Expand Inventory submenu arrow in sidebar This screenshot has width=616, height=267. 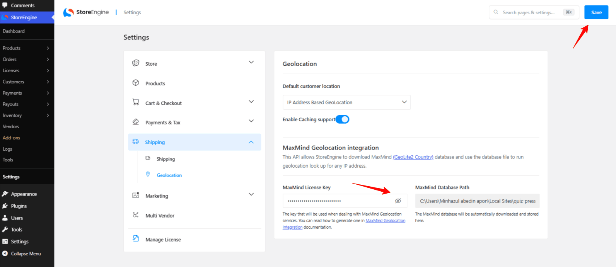48,115
